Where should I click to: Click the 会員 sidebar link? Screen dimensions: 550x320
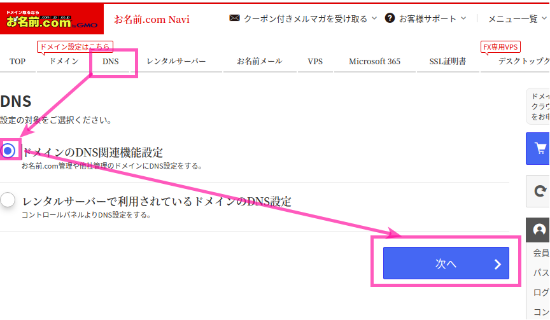tap(541, 253)
